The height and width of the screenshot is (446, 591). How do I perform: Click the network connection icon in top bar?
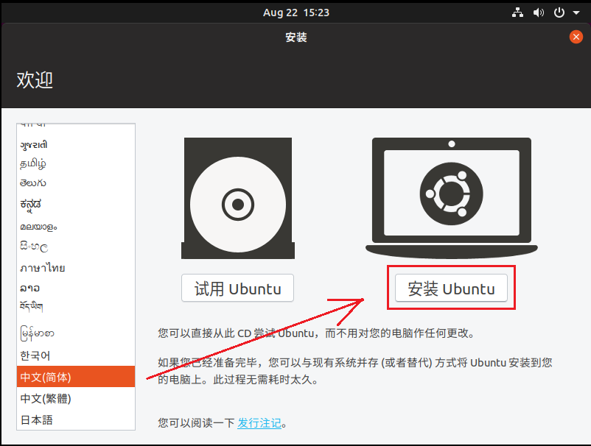[517, 13]
